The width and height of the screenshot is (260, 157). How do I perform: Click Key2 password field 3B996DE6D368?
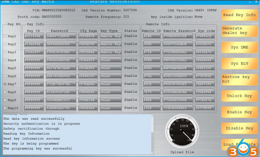coord(61,44)
